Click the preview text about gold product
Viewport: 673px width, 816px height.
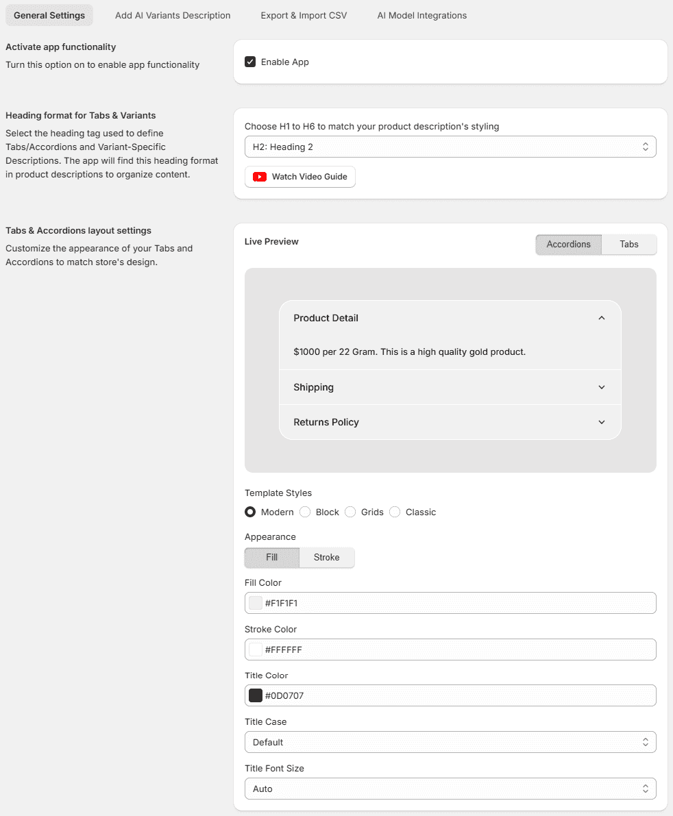click(410, 351)
